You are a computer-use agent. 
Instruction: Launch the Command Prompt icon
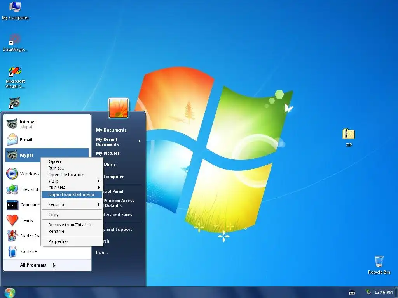(12, 205)
